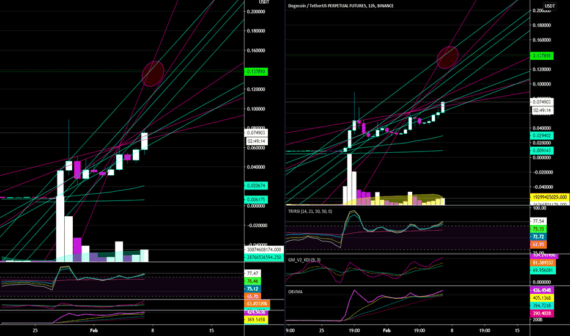This screenshot has height=336, width=570.
Task: Click the 0.009143 price label
Action: (x=542, y=150)
